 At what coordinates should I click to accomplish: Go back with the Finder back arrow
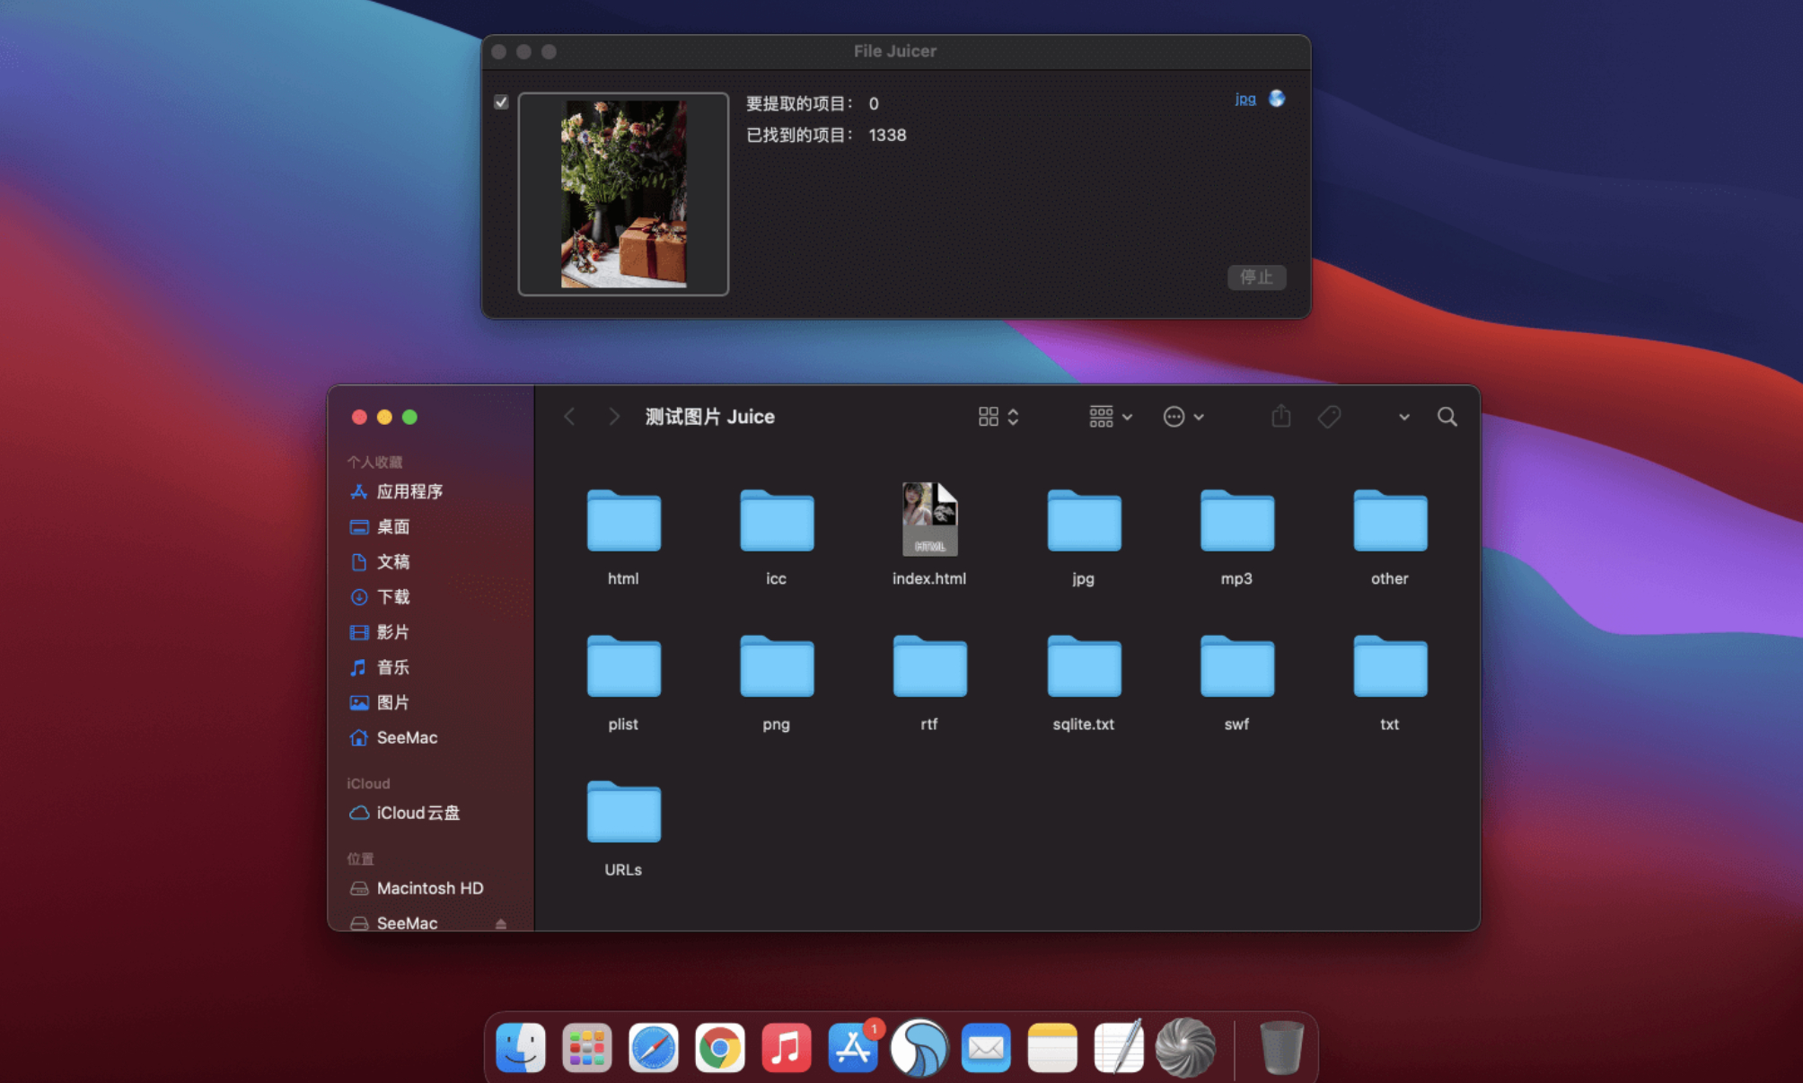[x=569, y=417]
